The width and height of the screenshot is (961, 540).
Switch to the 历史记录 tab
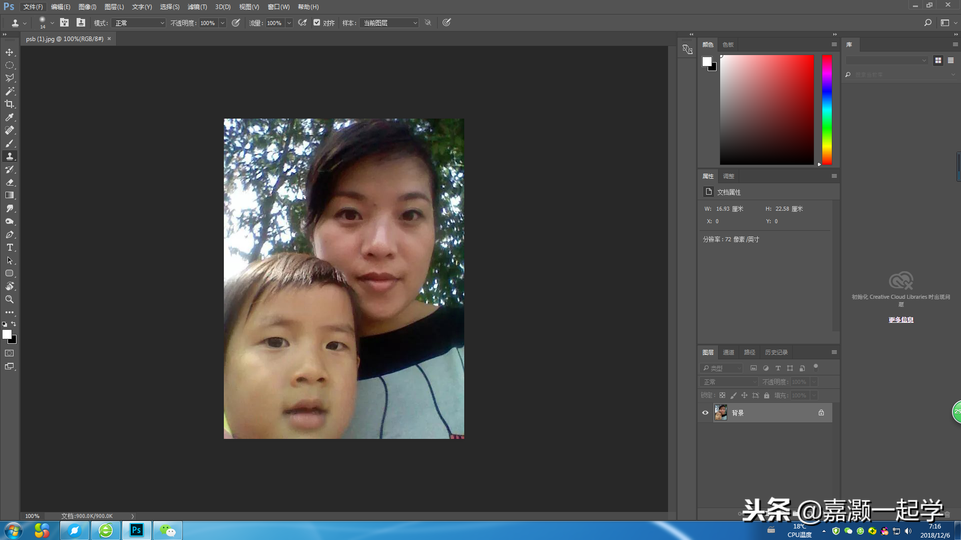coord(776,352)
